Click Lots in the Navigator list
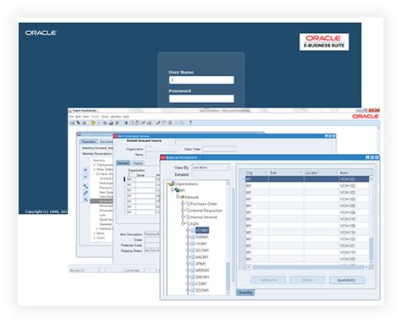The image size is (401, 323). click(x=102, y=215)
